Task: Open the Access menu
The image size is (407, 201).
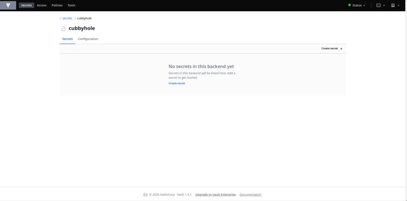Action: pyautogui.click(x=42, y=5)
